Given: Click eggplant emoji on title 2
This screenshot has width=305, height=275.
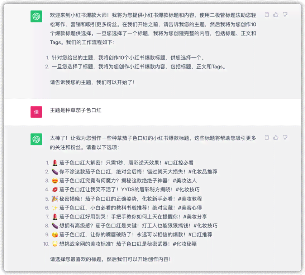Looking at the screenshot, I should (x=55, y=172).
